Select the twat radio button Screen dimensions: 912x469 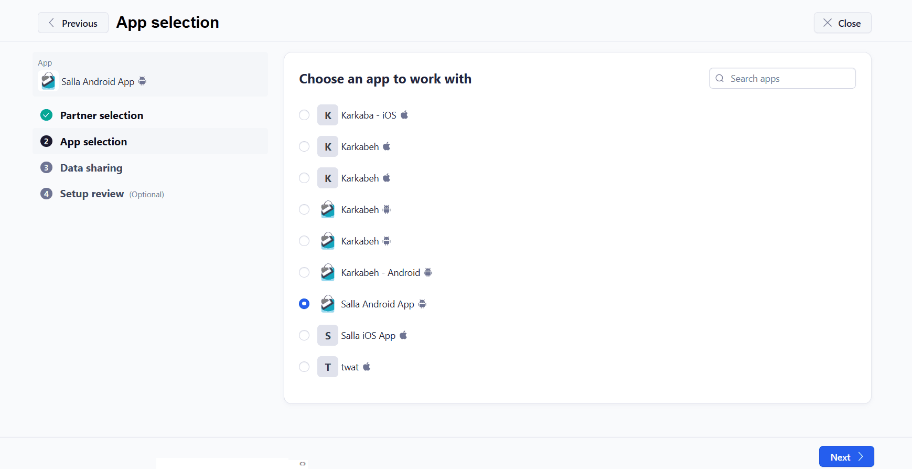304,367
